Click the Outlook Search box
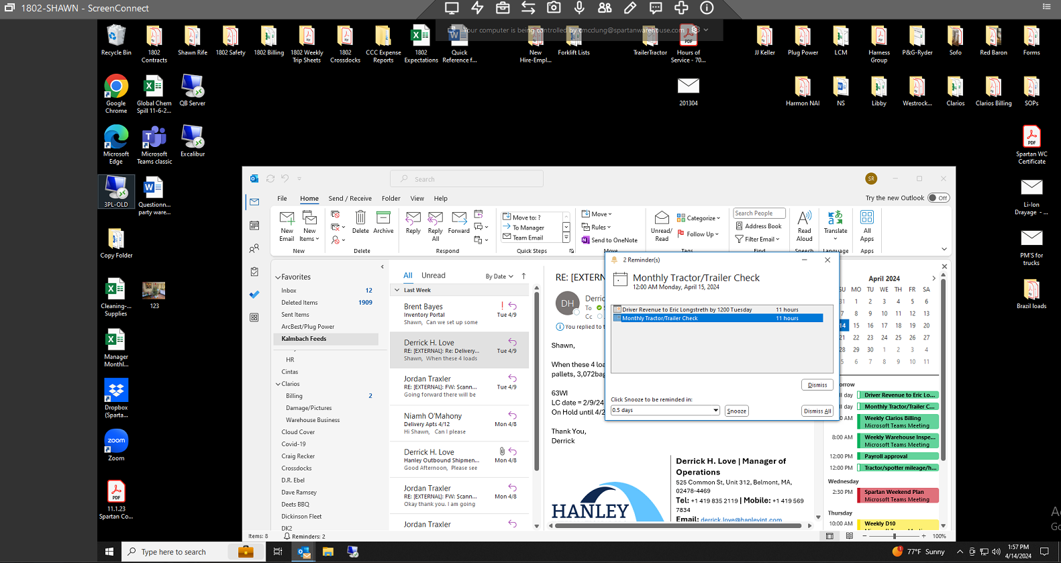 click(x=466, y=179)
